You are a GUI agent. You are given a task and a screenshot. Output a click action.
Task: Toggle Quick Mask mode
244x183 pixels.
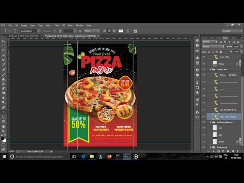tap(3, 145)
